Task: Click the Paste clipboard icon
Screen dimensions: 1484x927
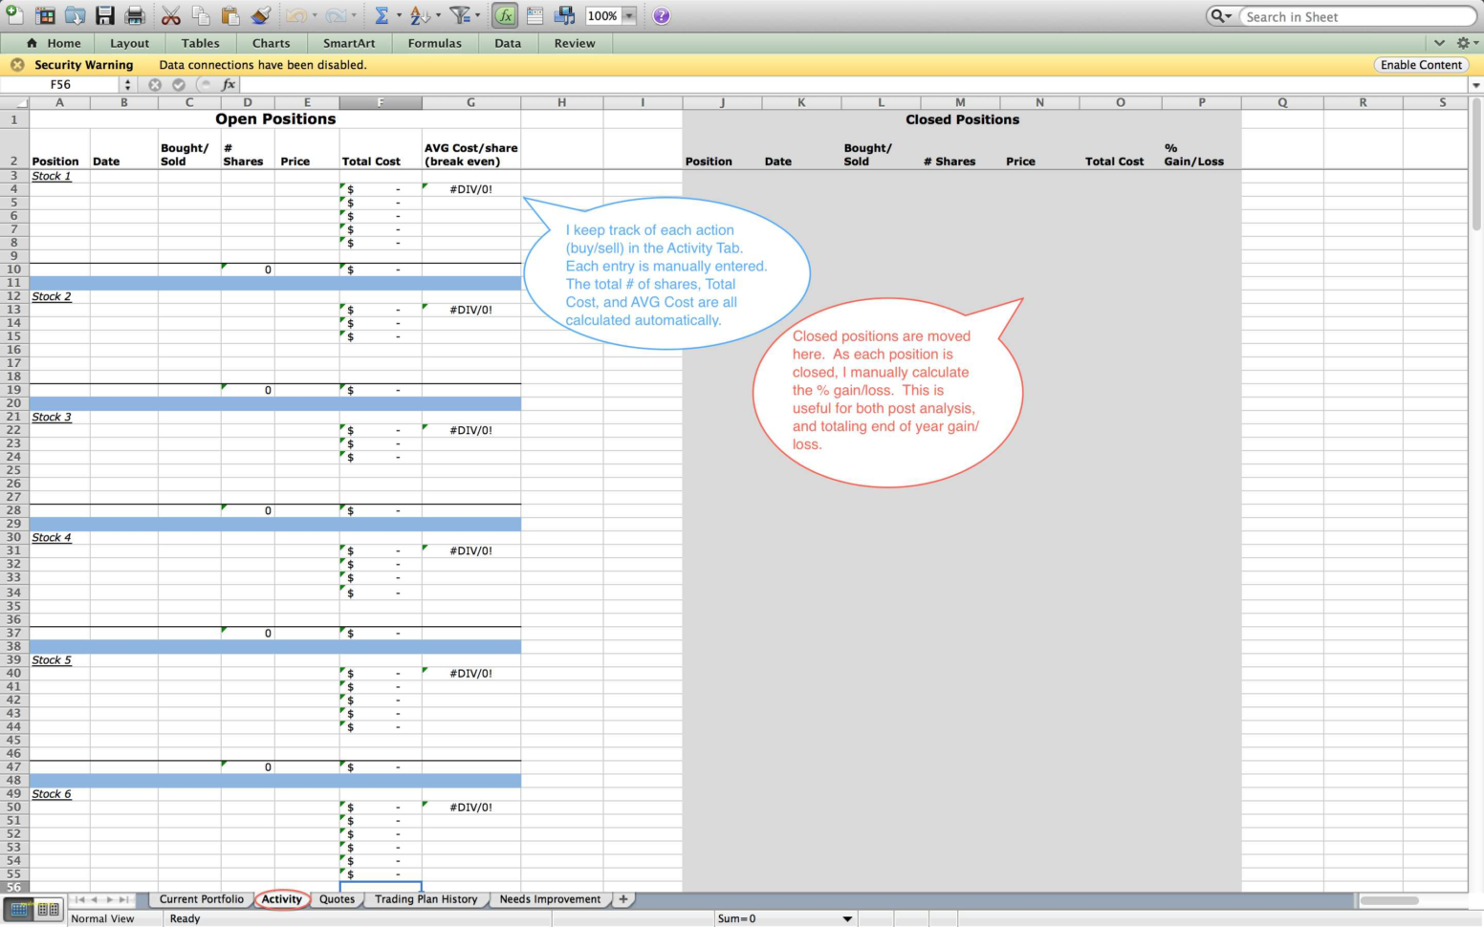Action: pos(230,16)
